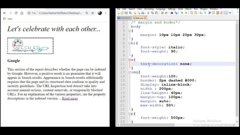Screen dimensions: 240x135
Task: Click the Copy icon in Notepad++ toolbar
Action: 152,13
